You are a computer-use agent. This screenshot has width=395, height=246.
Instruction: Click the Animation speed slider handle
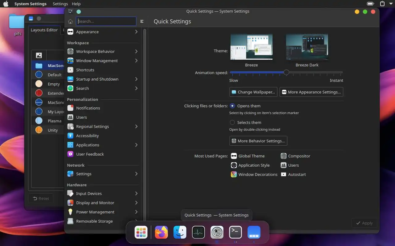pos(286,73)
